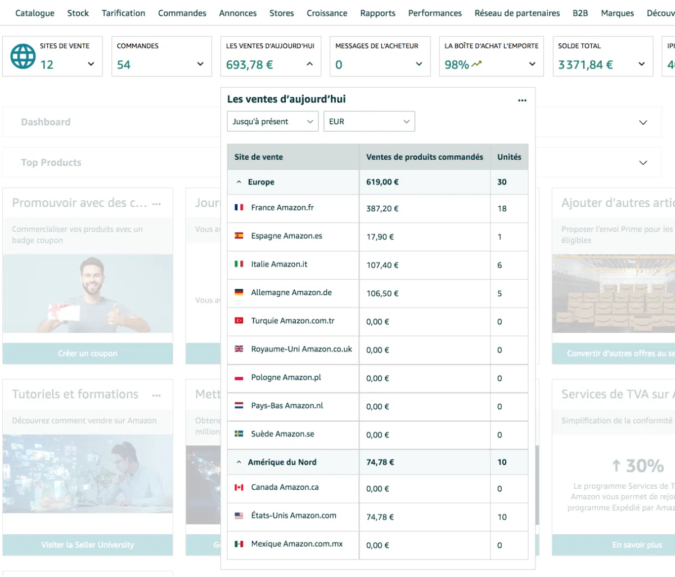
Task: Click the Sweden flag icon
Action: tap(239, 434)
